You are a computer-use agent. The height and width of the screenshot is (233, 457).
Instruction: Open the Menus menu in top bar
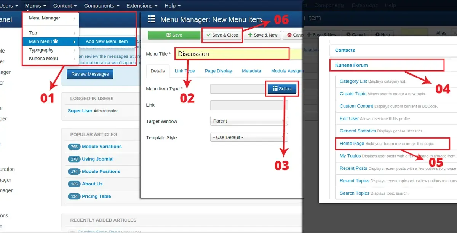35,6
